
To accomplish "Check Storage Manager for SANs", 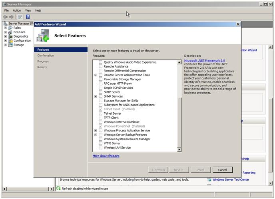I will (x=100, y=100).
